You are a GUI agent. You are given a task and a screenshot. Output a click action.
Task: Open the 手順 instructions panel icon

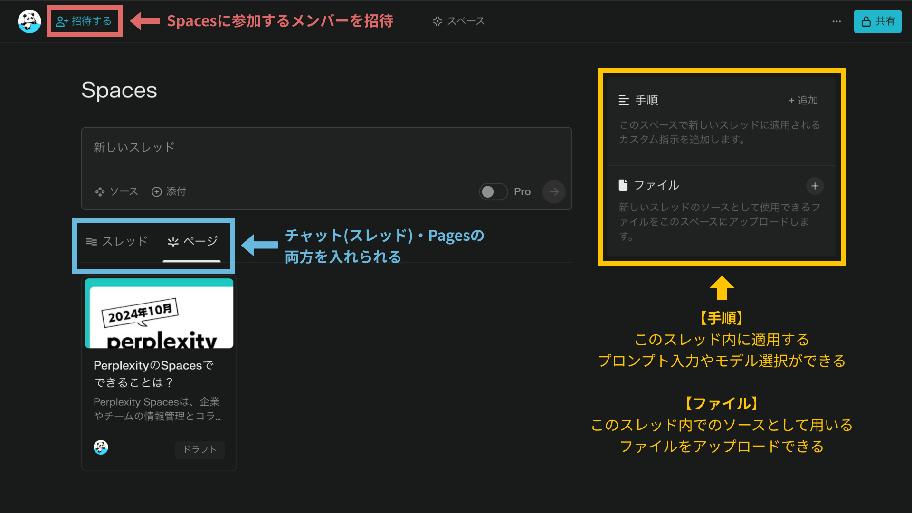[624, 100]
